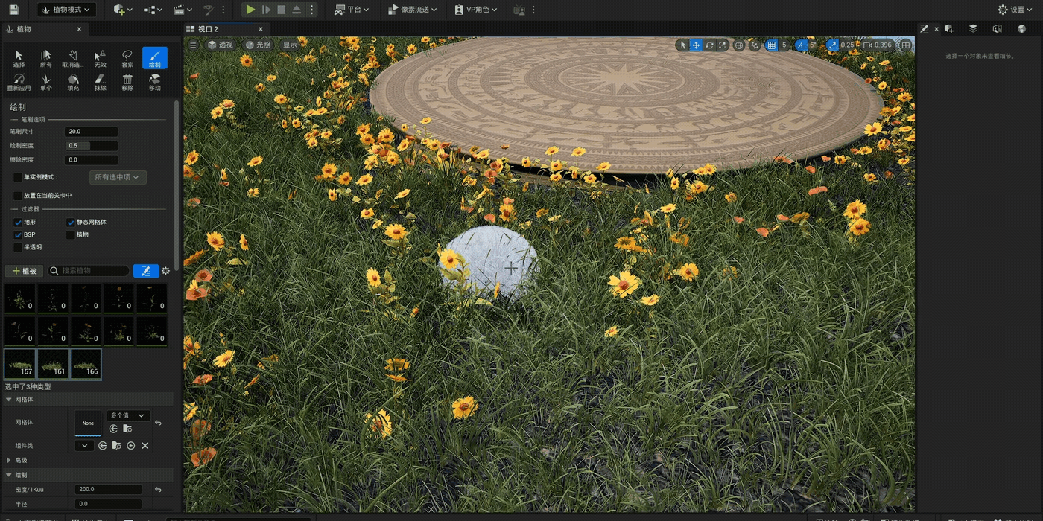This screenshot has height=521, width=1043.
Task: Open the viewport layout grid icon
Action: tap(906, 45)
